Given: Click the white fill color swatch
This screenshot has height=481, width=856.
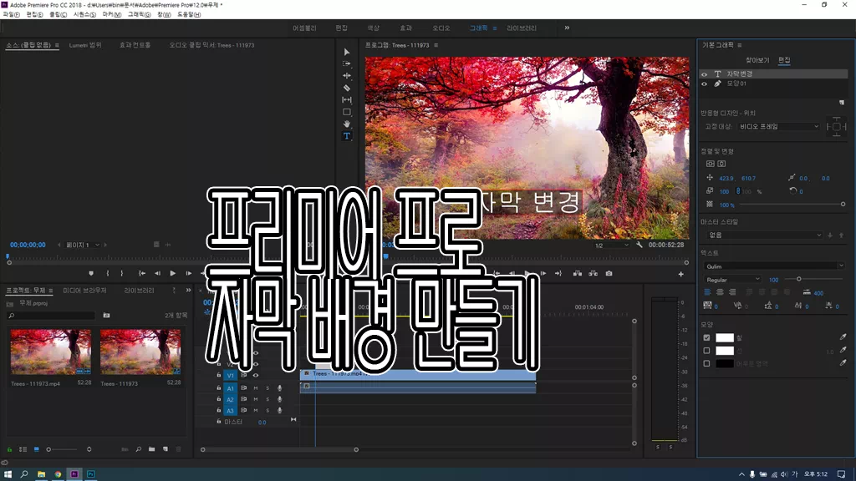Looking at the screenshot, I should [x=725, y=337].
